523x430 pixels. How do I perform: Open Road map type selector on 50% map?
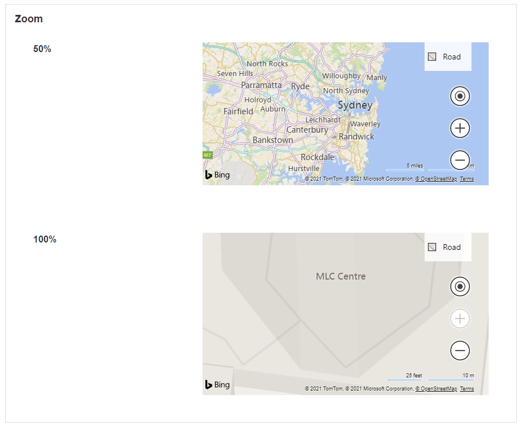coord(447,57)
